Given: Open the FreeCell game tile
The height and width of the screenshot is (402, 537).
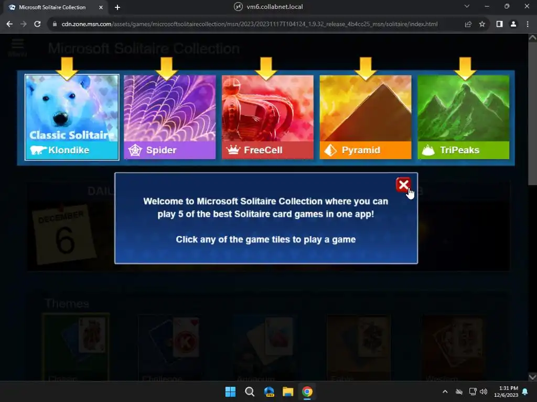Looking at the screenshot, I should [x=267, y=117].
